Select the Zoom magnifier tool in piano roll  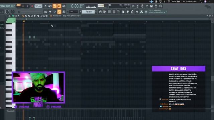(43, 16)
